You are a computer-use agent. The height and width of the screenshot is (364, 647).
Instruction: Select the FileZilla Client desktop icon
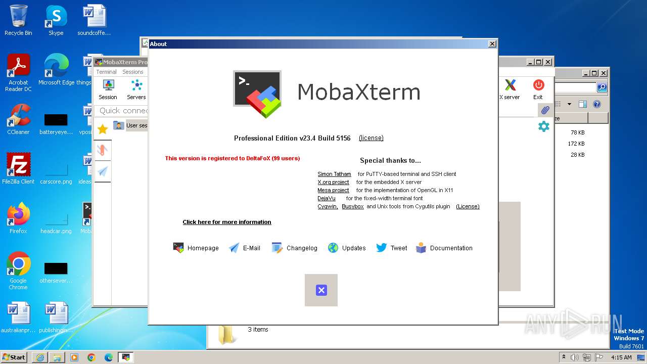pos(18,169)
